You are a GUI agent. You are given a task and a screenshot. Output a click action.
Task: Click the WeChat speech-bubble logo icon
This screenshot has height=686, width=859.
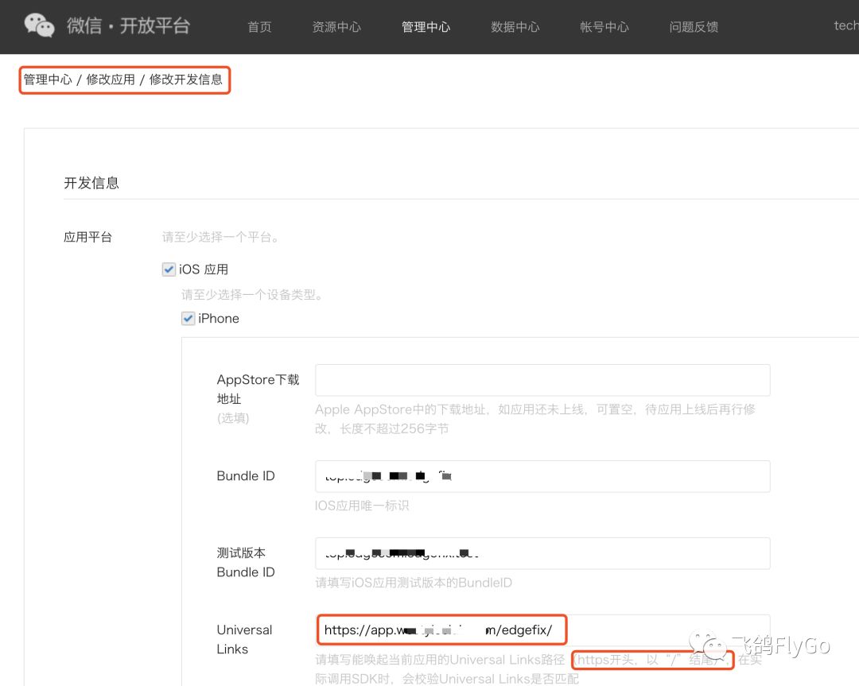[x=37, y=25]
